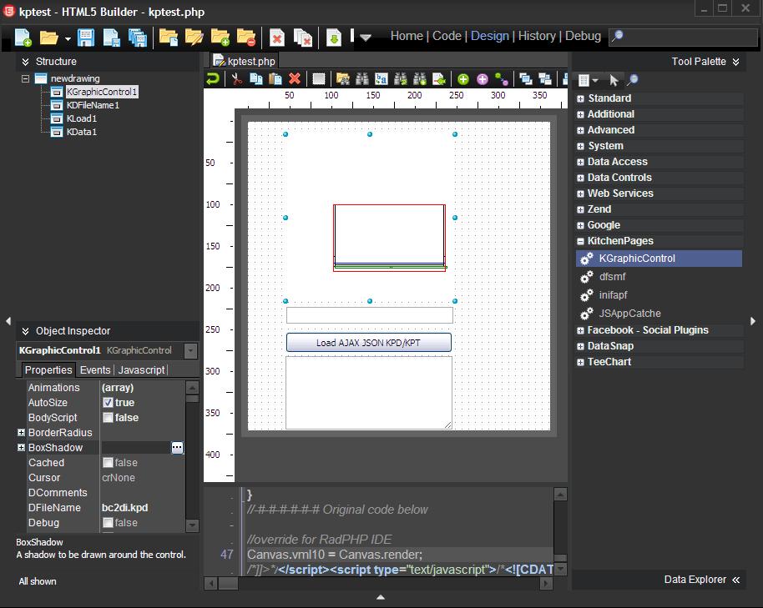763x608 pixels.
Task: Toggle the BodyScript checkbox
Action: [x=108, y=418]
